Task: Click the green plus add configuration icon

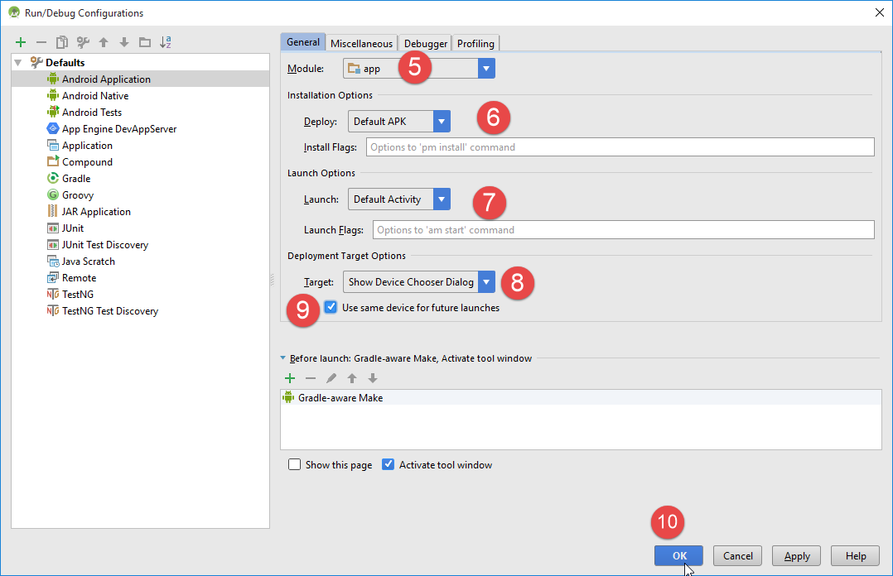Action: (21, 42)
